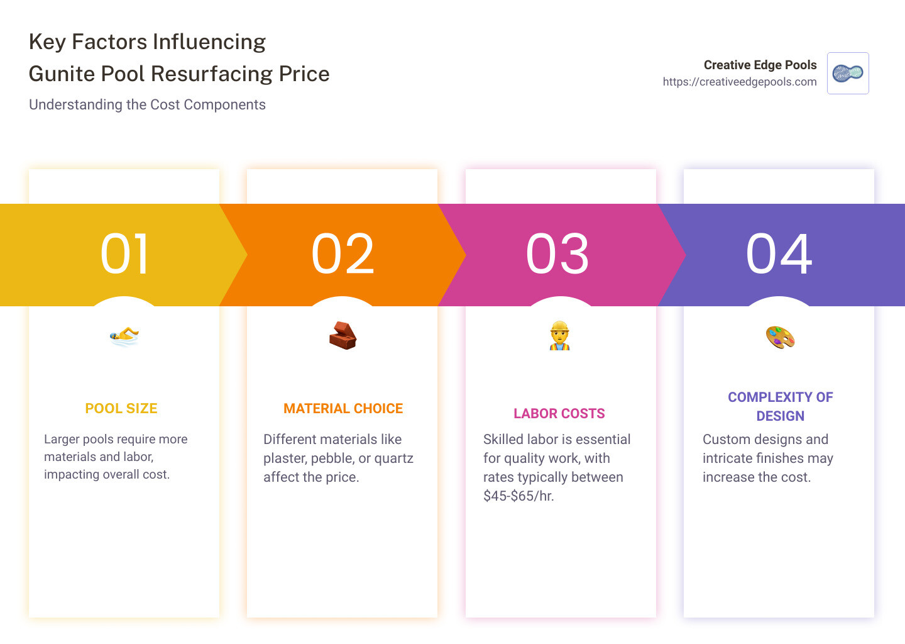Select the pink 03 arrow banner

click(x=558, y=255)
